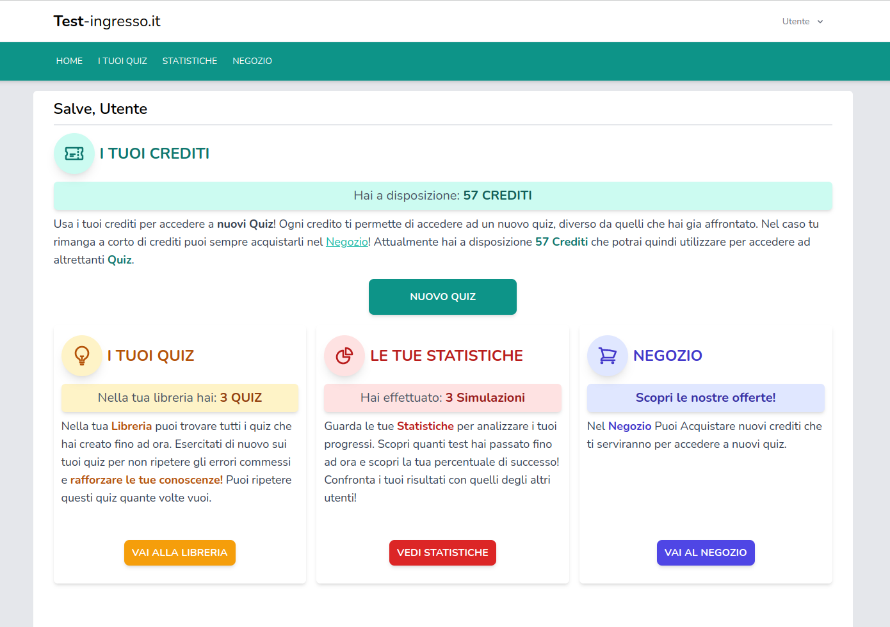Click the 'Nella tua libreria hai: 3 QUIZ' banner
890x627 pixels.
click(180, 398)
